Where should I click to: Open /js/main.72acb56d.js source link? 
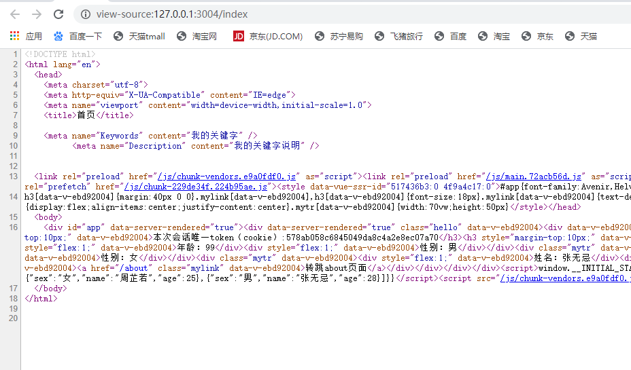click(x=534, y=177)
